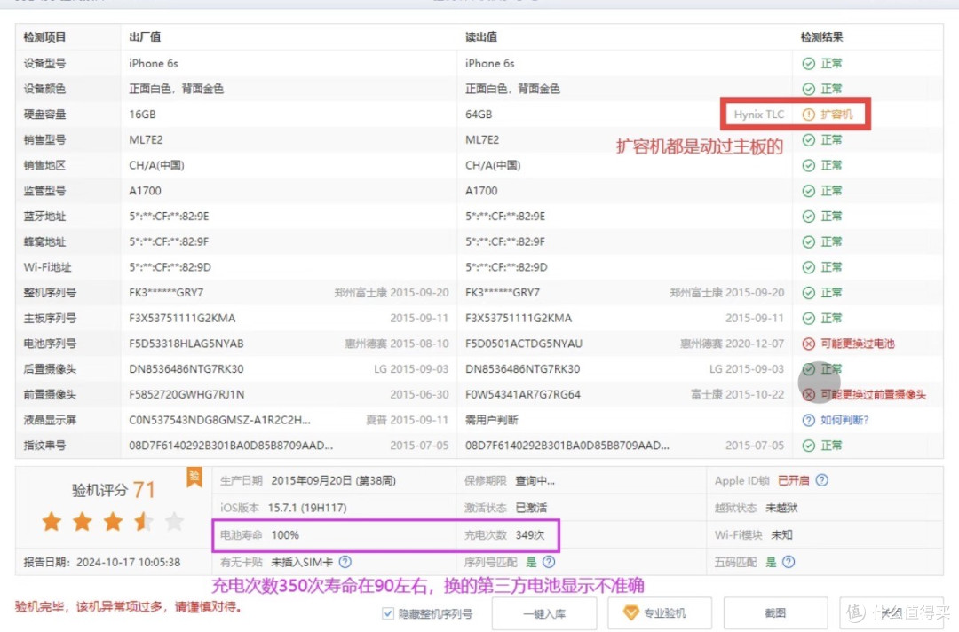Image resolution: width=959 pixels, height=632 pixels.
Task: Click the 富士康 2015-10-22 camera date
Action: coord(737,395)
